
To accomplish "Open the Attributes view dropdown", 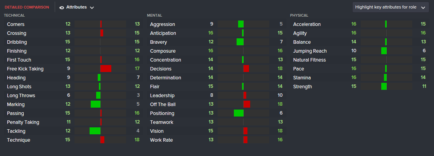I will 76,7.
